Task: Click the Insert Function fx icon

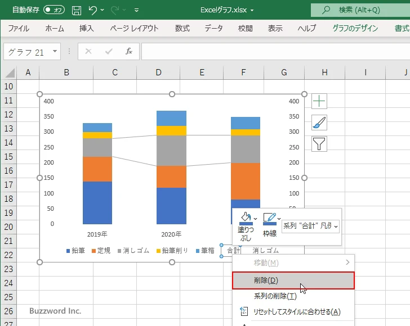Action: click(129, 51)
